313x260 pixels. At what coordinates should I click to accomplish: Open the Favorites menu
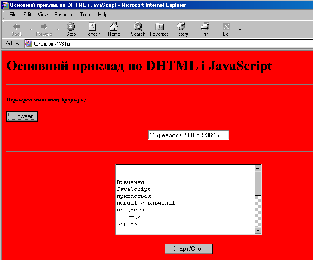pyautogui.click(x=64, y=15)
